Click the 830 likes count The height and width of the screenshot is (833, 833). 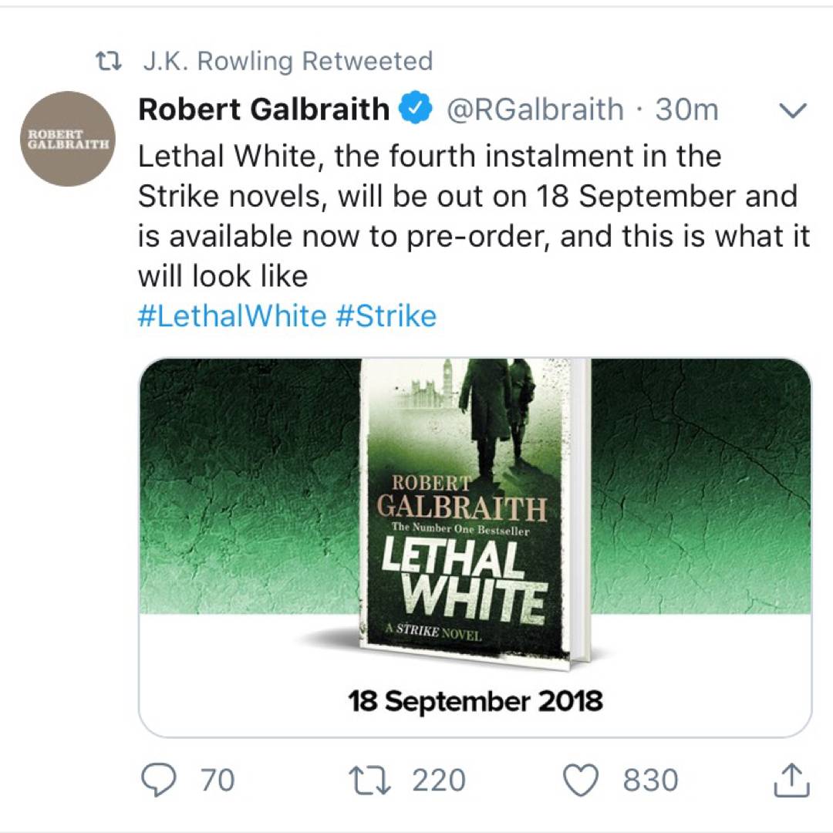click(650, 780)
